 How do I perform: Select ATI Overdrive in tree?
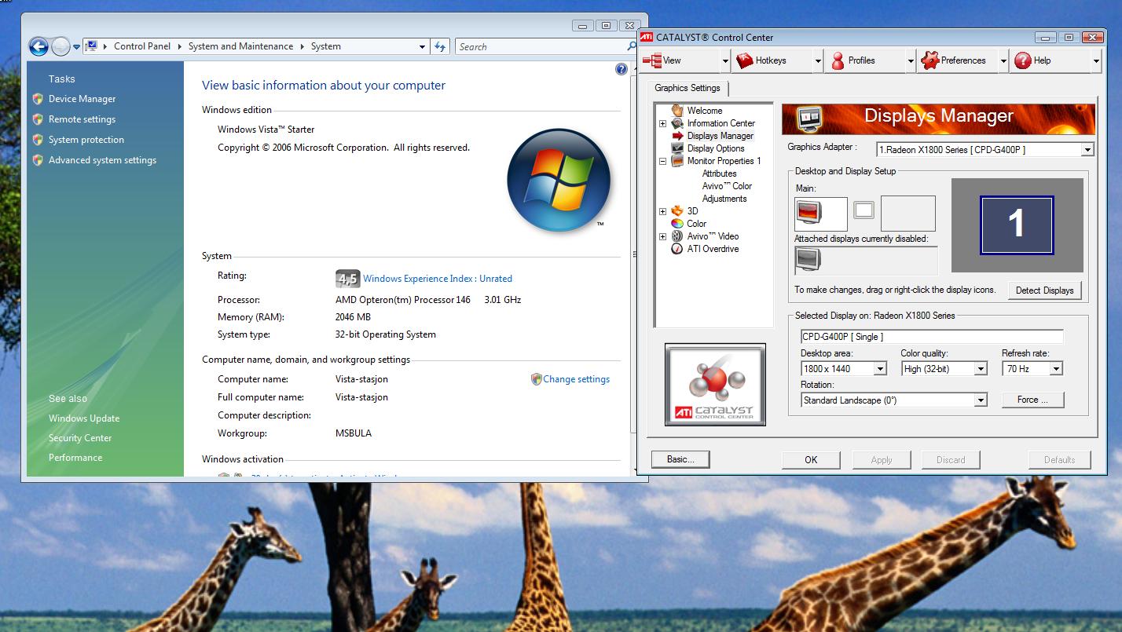tap(713, 249)
